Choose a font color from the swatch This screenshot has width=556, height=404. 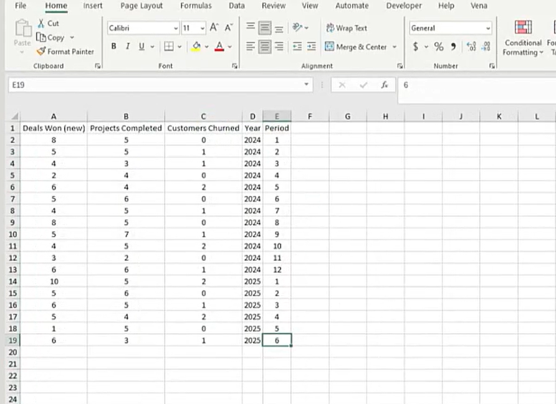tap(219, 46)
